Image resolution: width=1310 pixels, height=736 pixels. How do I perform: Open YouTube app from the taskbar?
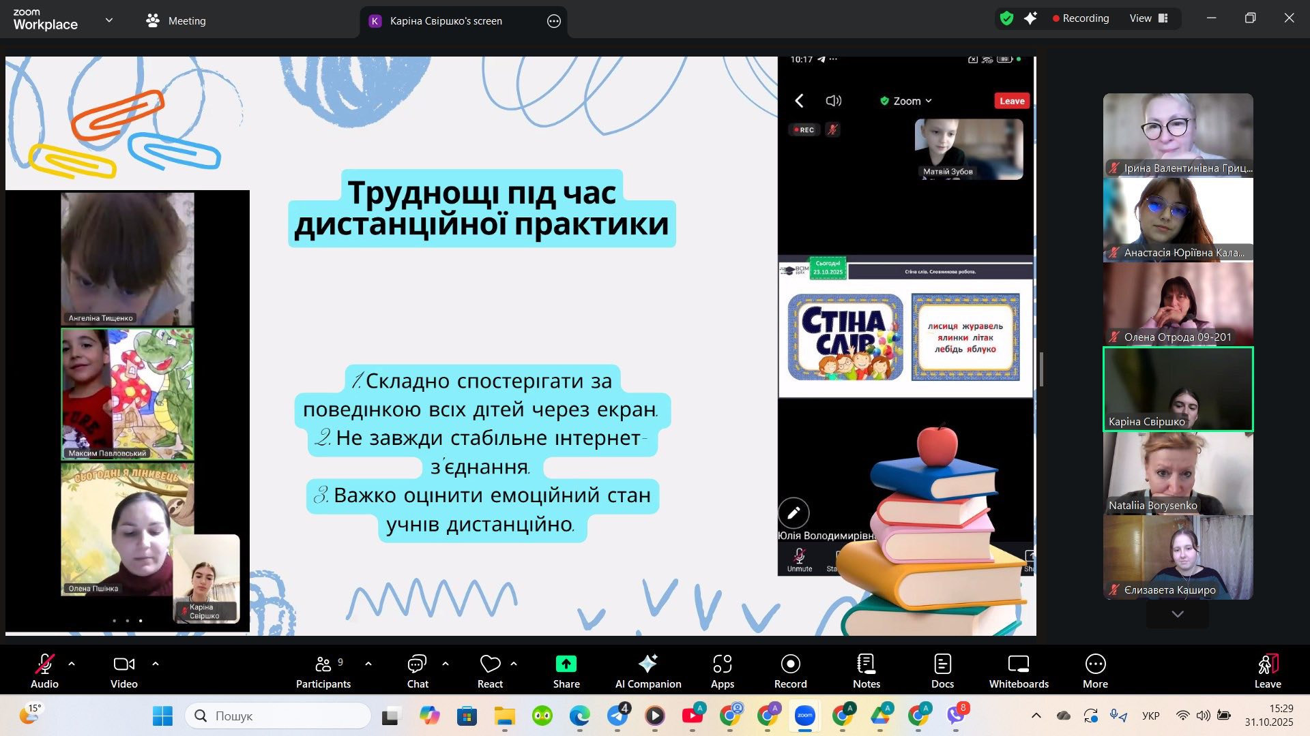[x=693, y=716]
